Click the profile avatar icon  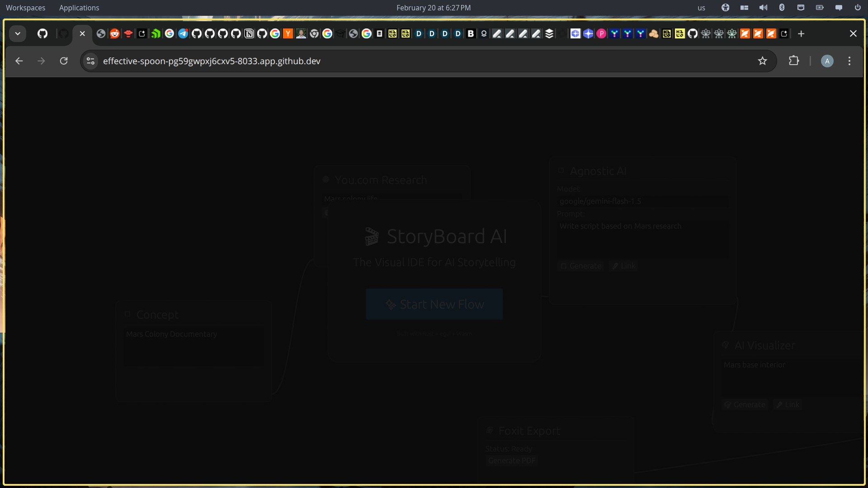[x=827, y=61]
